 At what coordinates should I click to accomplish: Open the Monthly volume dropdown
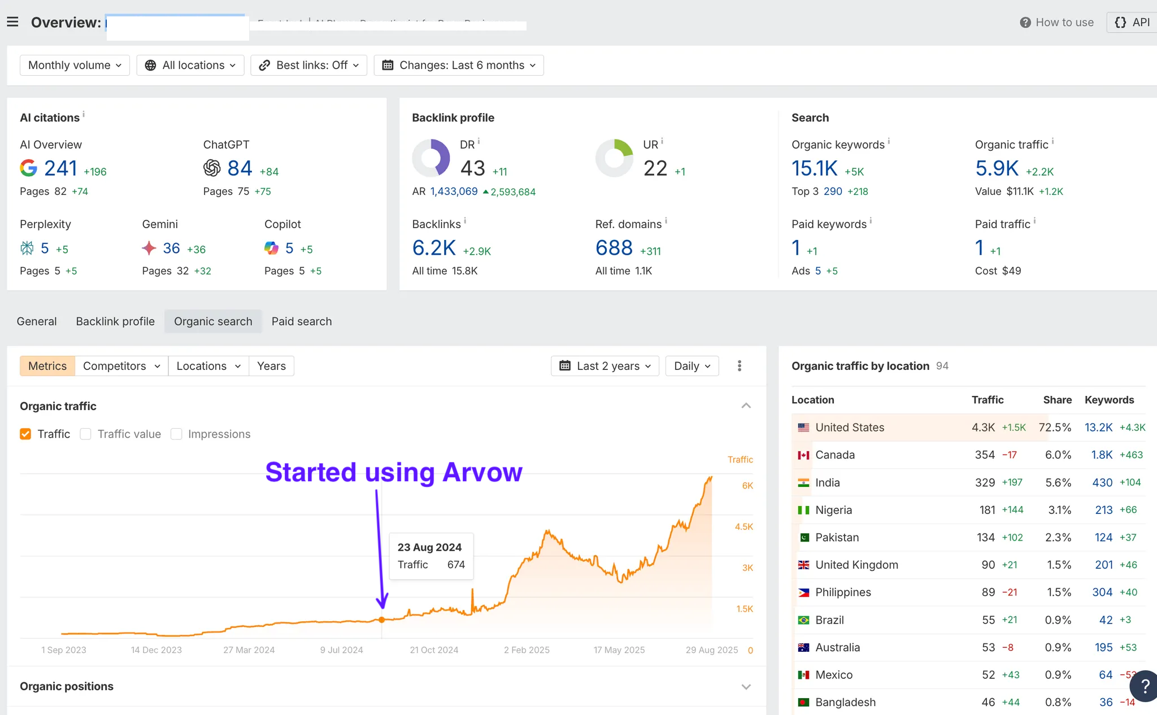pos(75,65)
